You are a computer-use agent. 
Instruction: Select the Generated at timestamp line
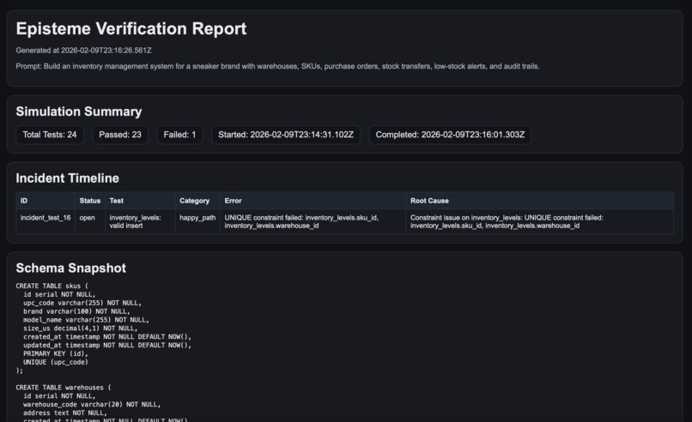pyautogui.click(x=83, y=51)
